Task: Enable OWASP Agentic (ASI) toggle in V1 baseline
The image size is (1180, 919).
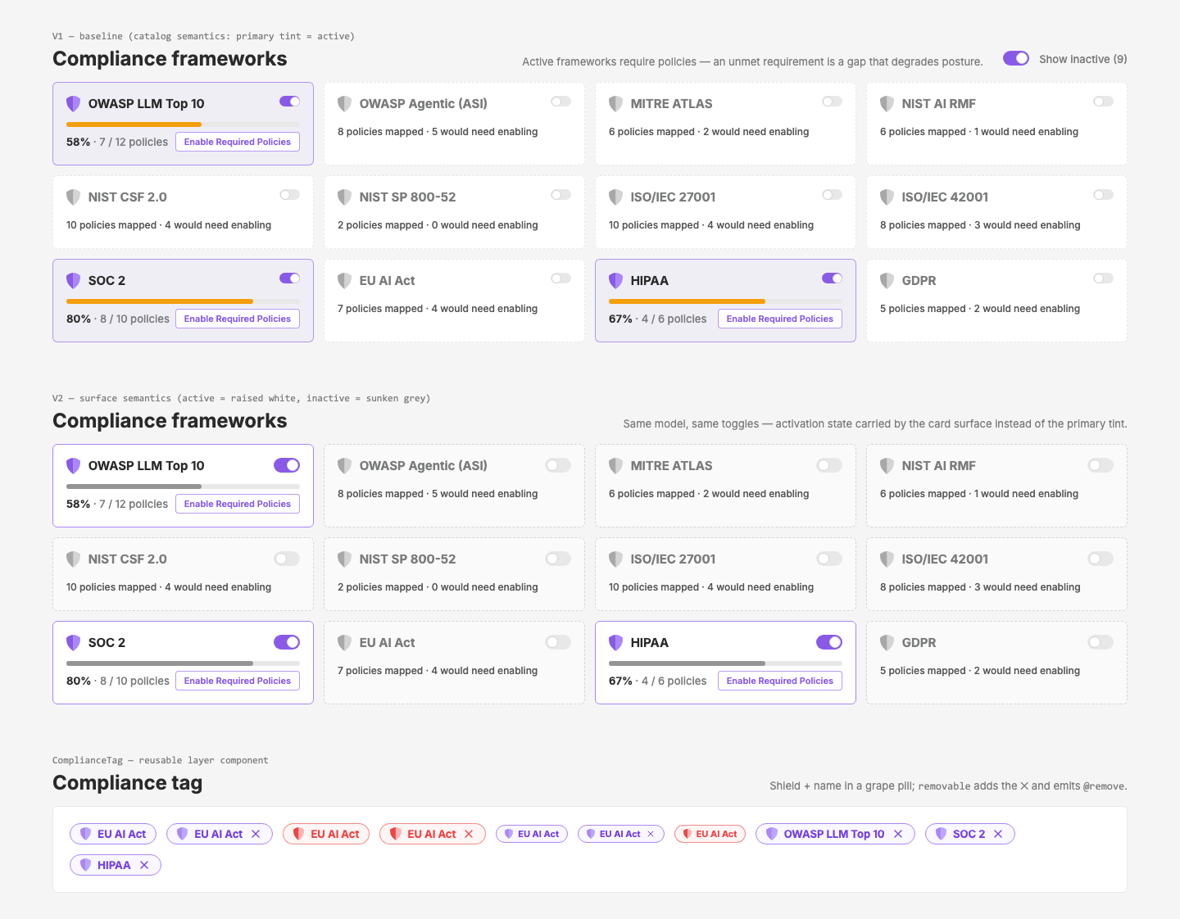Action: [x=561, y=102]
